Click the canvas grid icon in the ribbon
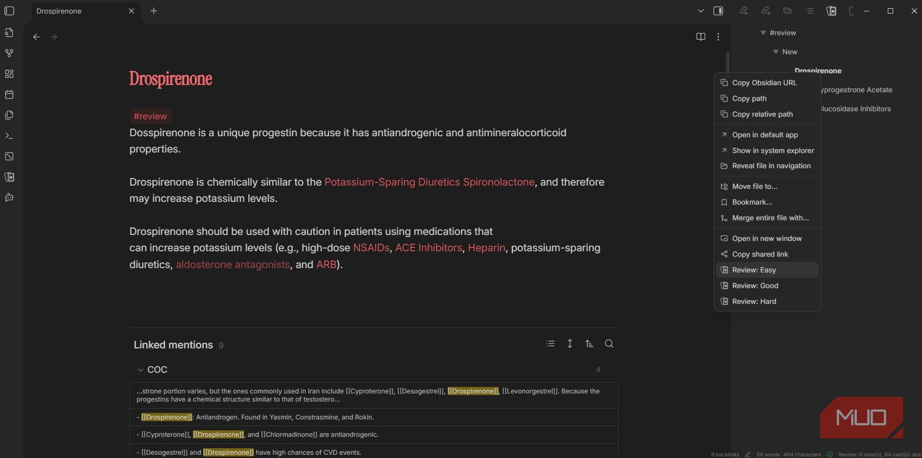This screenshot has height=458, width=922. pos(9,74)
